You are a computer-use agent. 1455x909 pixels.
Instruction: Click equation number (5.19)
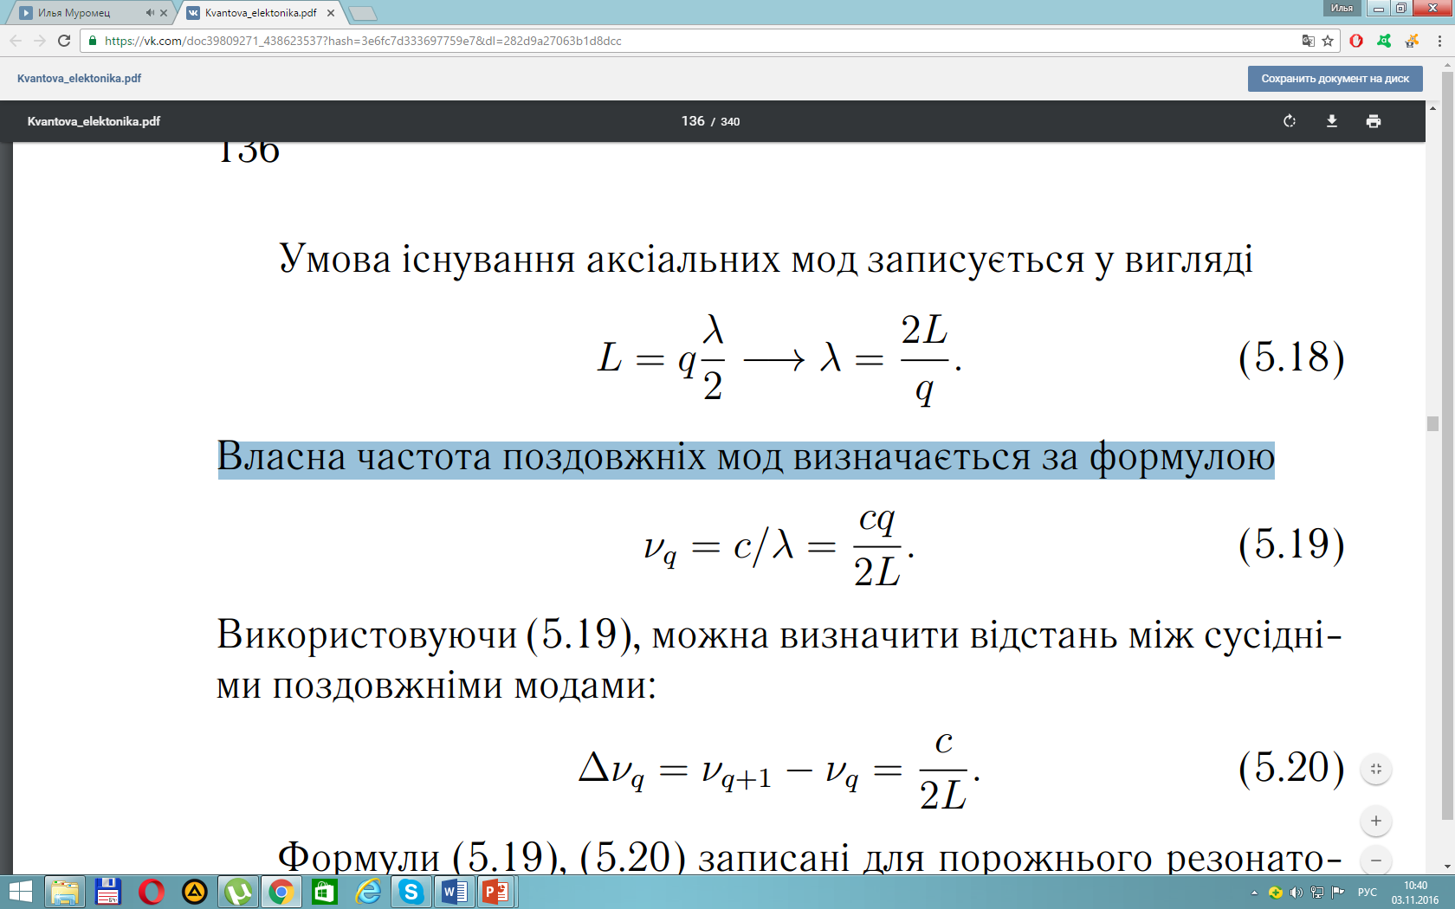pyautogui.click(x=1291, y=544)
